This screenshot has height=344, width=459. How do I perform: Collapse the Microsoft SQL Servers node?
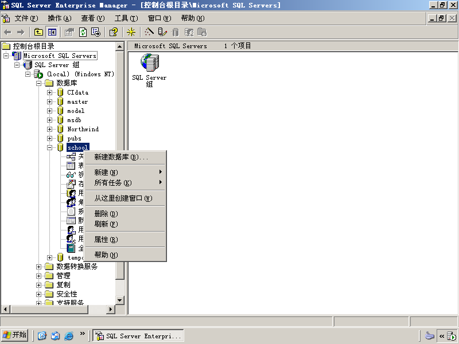[x=6, y=56]
